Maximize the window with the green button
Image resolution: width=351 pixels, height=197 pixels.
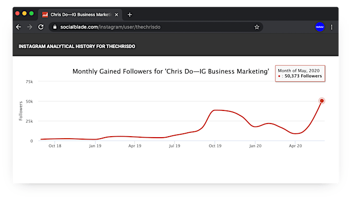[x=32, y=14]
